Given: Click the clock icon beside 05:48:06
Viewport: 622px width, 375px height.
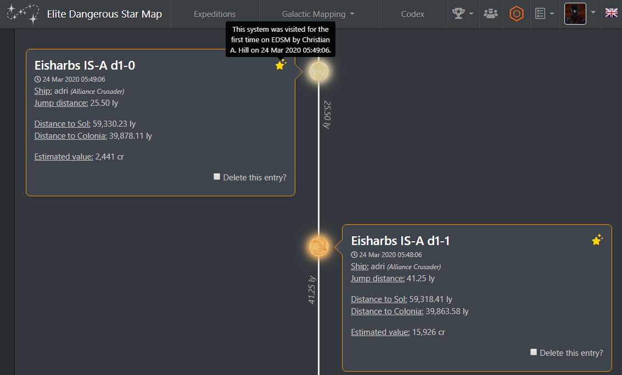Looking at the screenshot, I should click(x=354, y=254).
